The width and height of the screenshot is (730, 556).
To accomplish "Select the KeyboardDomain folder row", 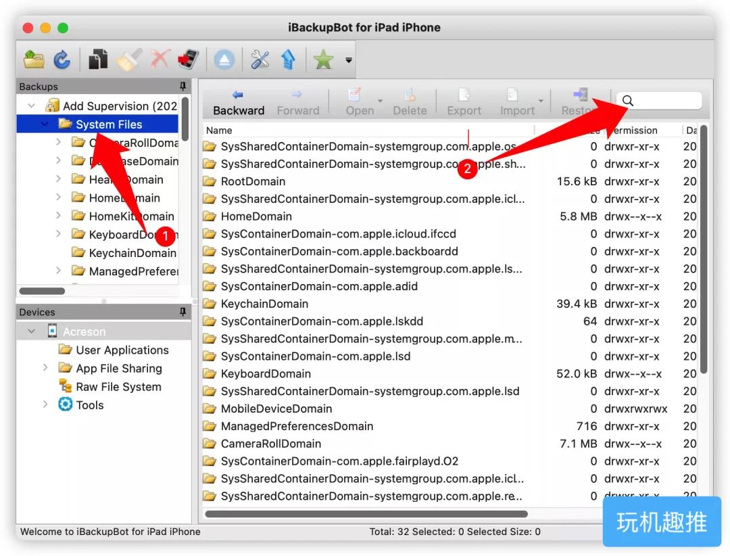I will 449,374.
